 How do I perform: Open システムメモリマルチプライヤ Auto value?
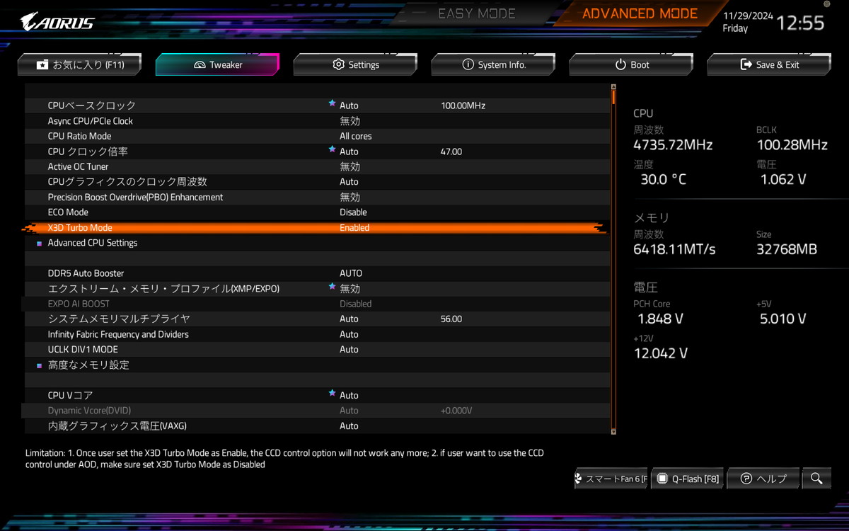[349, 319]
